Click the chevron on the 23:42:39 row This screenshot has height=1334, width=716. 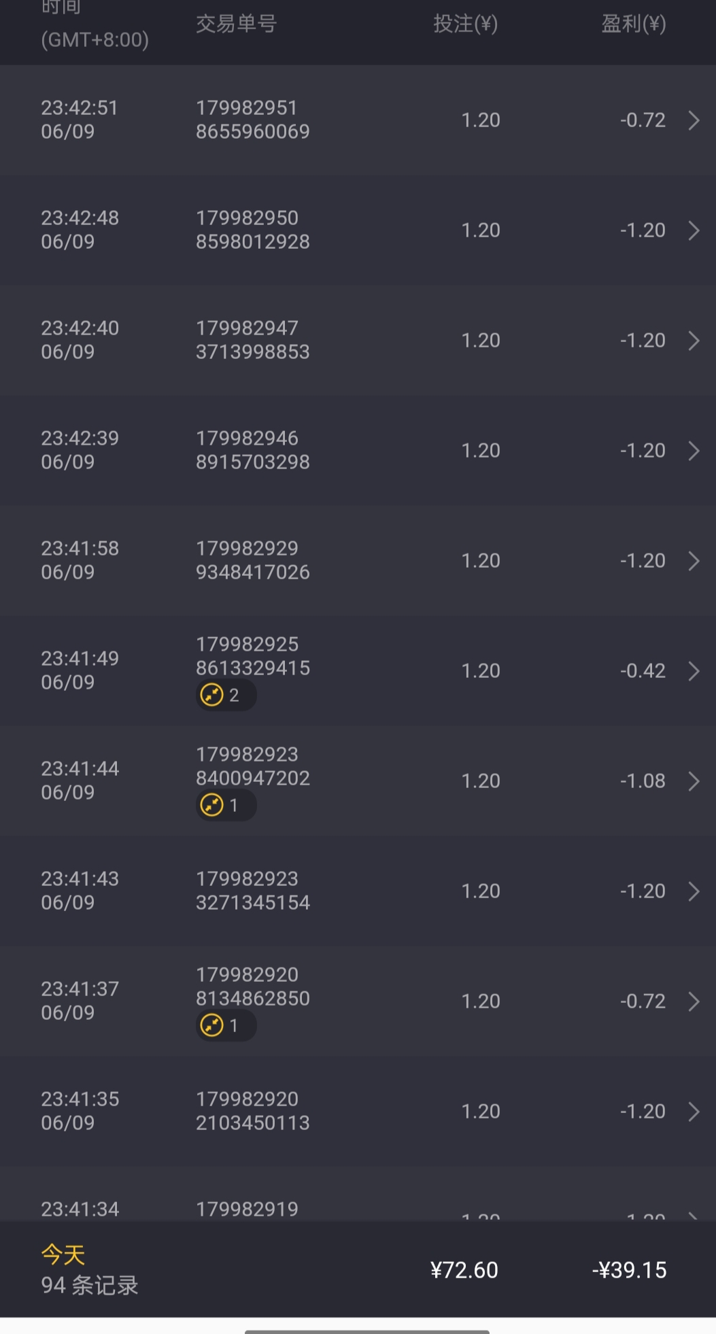click(694, 451)
